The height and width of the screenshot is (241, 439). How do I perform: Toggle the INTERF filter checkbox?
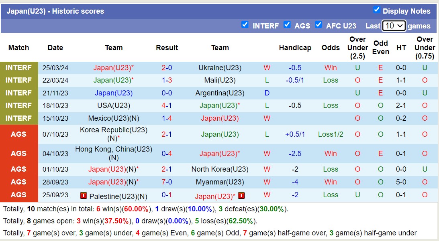point(245,25)
